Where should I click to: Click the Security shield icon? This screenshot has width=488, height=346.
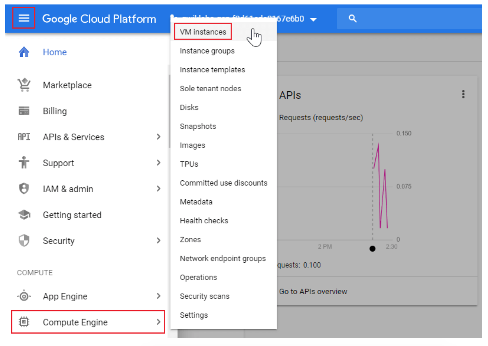click(24, 241)
